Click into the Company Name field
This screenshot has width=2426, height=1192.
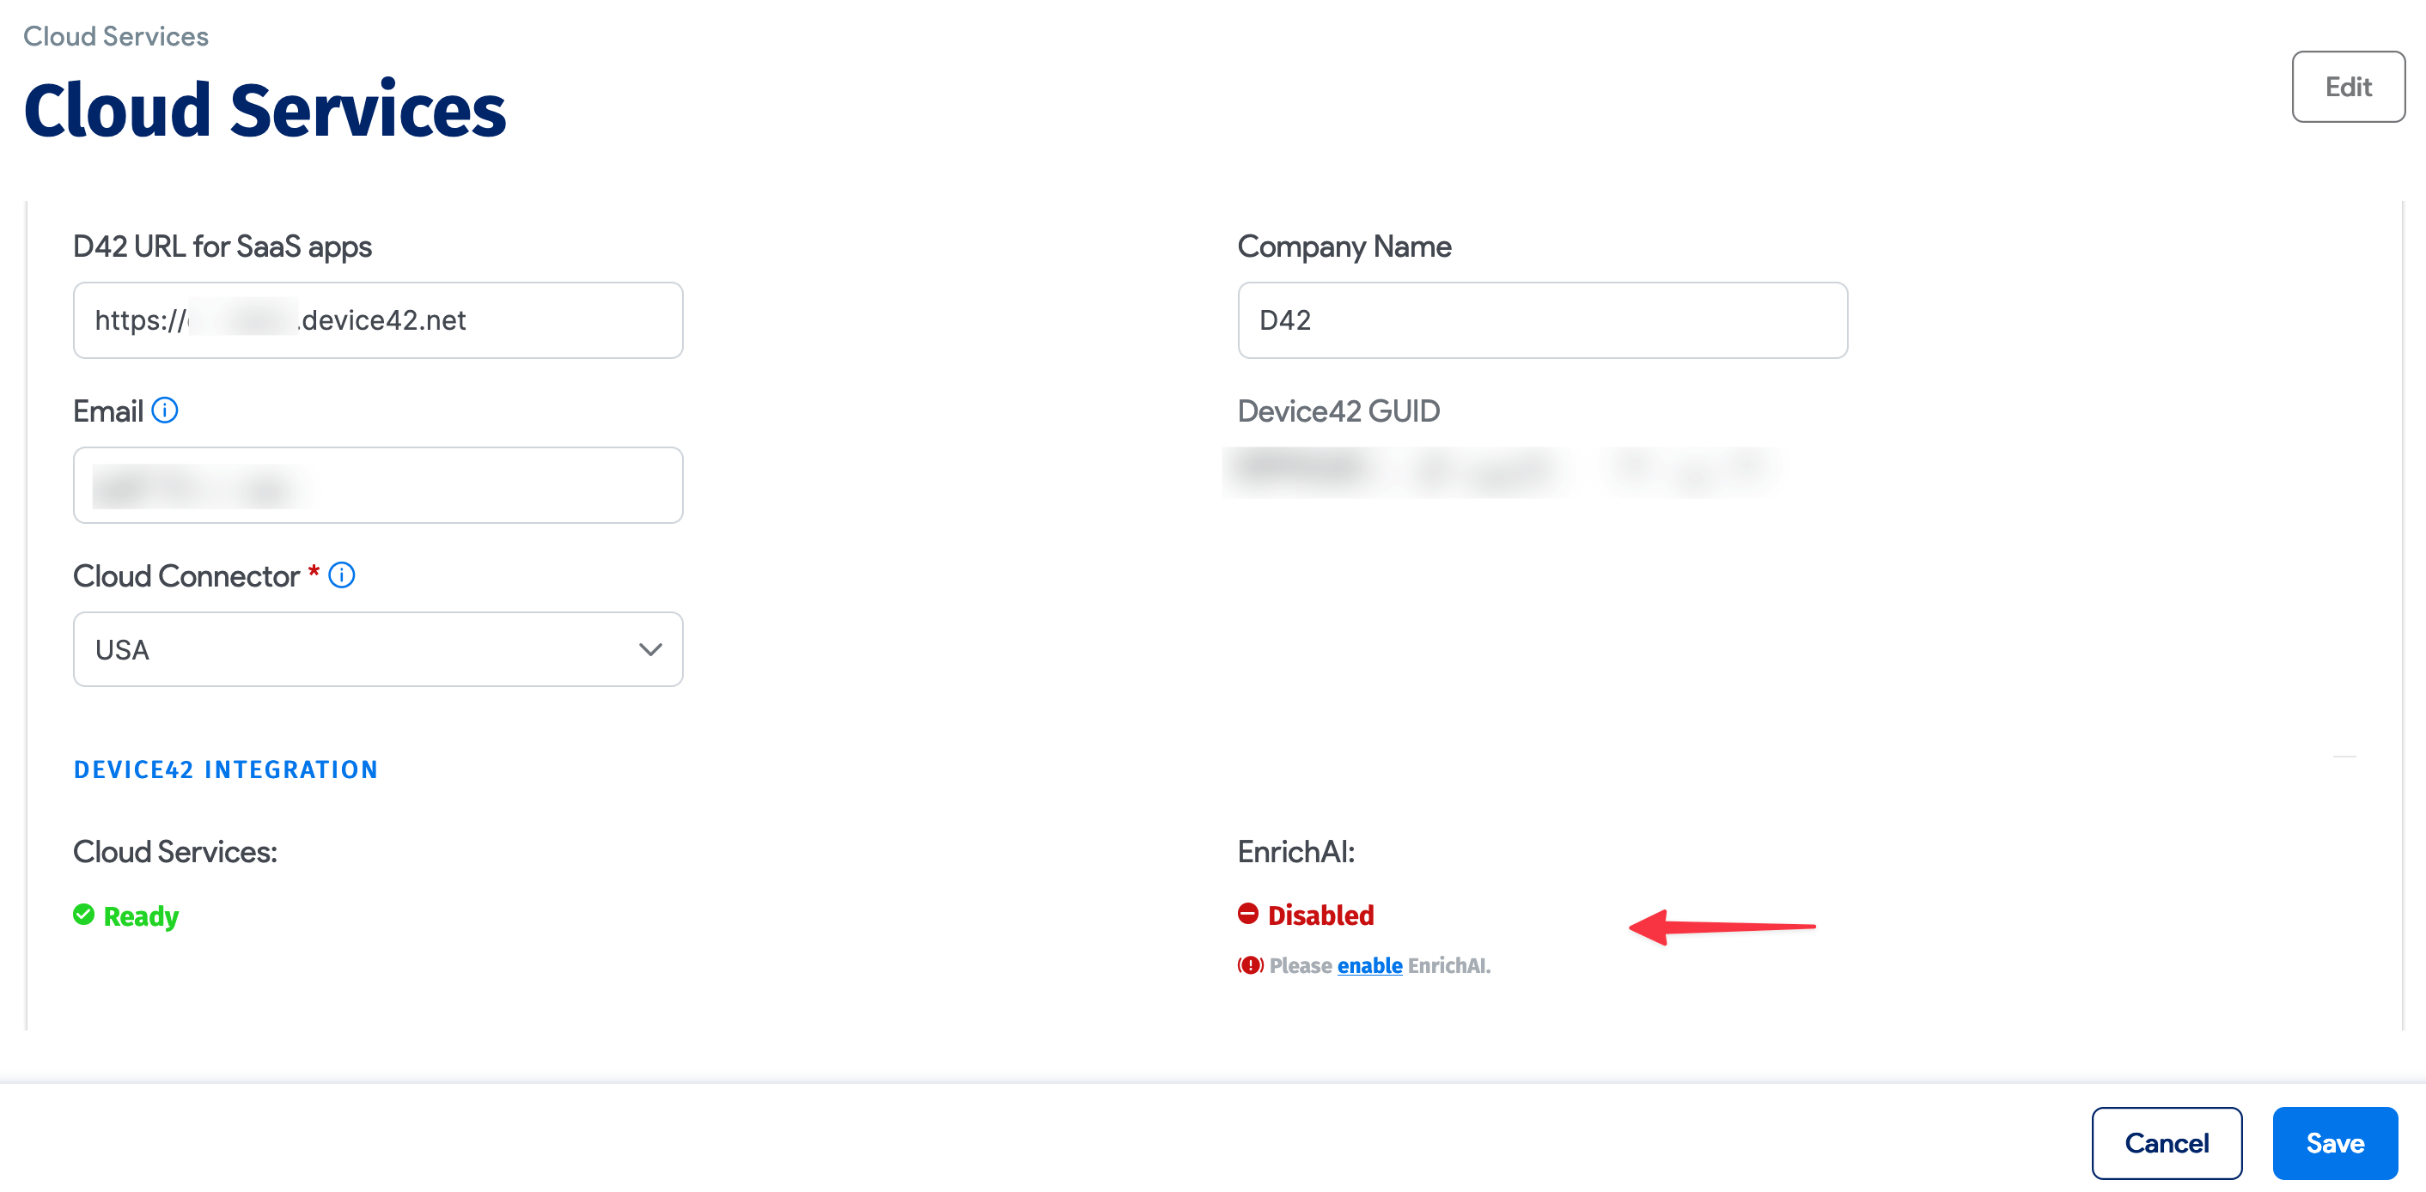point(1542,320)
